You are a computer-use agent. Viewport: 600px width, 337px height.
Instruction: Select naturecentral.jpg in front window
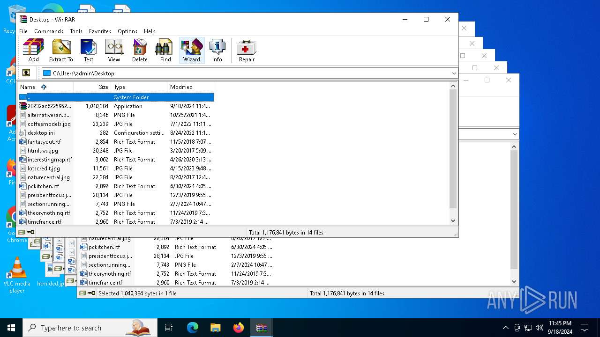click(x=116, y=177)
